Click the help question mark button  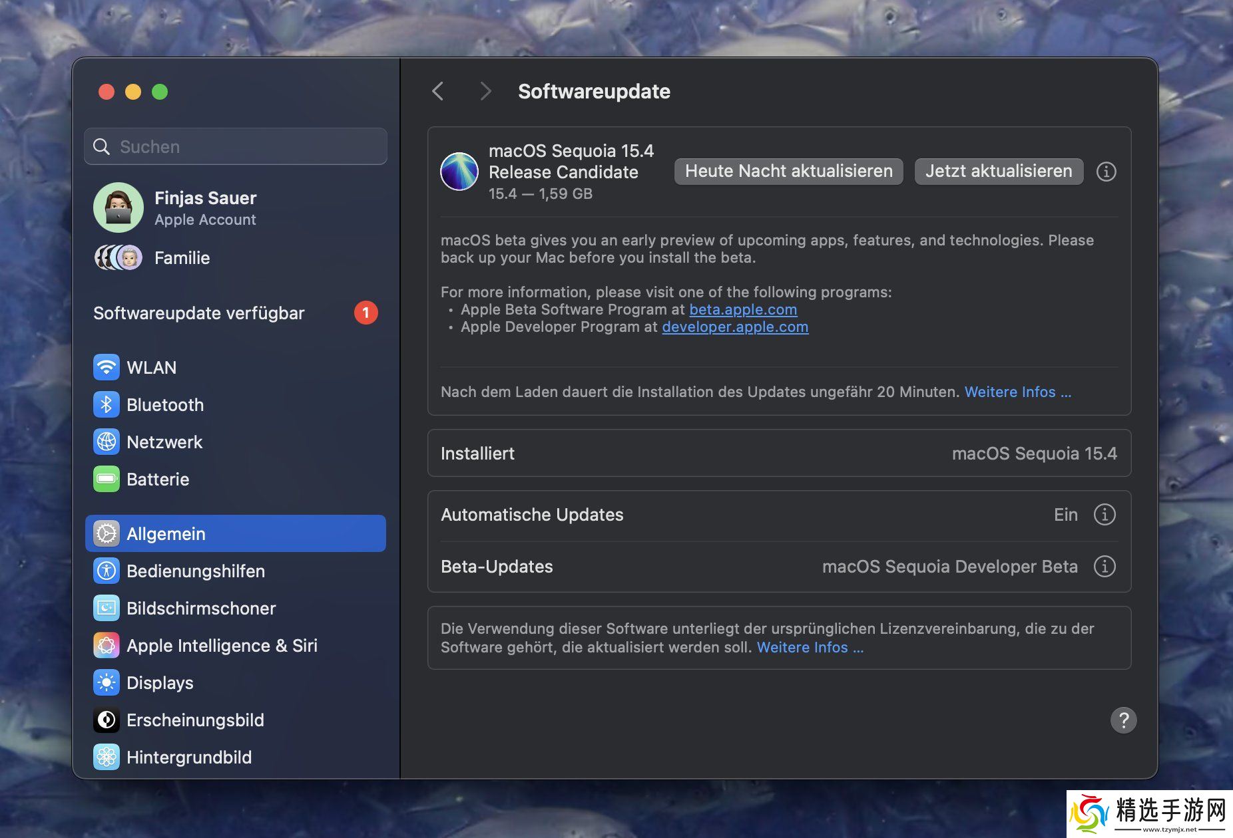pyautogui.click(x=1123, y=720)
